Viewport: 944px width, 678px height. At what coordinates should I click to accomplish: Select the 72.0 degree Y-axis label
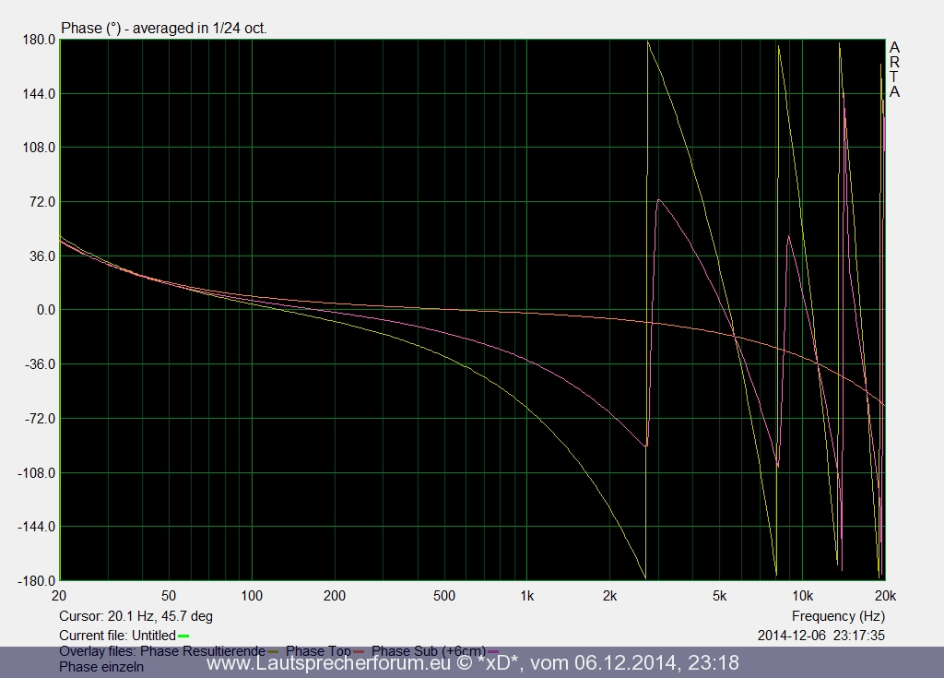point(39,202)
